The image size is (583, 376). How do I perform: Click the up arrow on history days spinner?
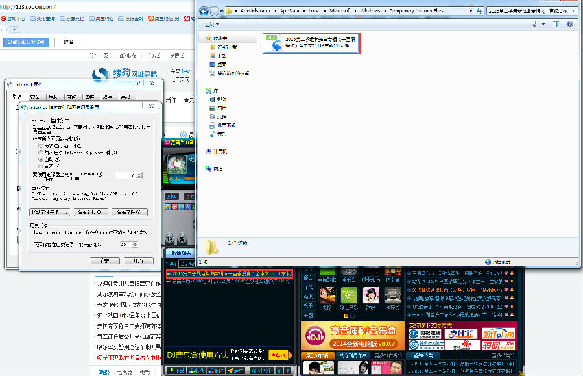[x=134, y=242]
